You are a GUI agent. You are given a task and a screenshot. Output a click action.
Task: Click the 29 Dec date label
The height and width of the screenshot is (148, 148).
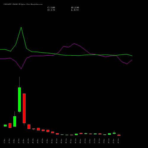(x=38, y=141)
